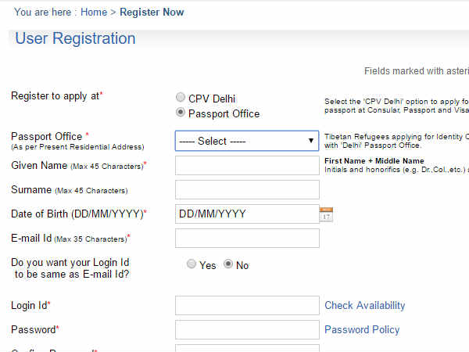Click the Date of Birth input box
Image resolution: width=469 pixels, height=352 pixels.
247,214
